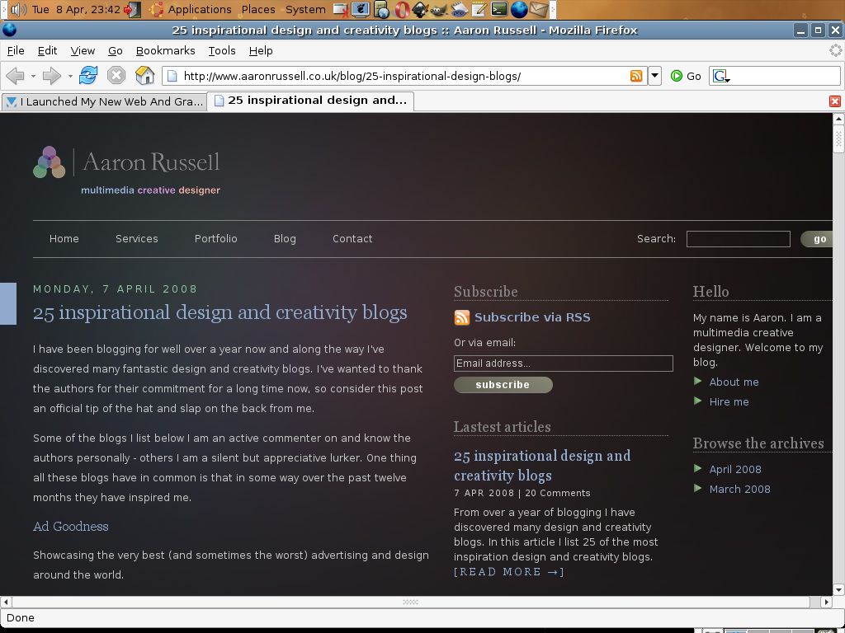
Task: Click the volume speaker icon in panel
Action: [19, 9]
